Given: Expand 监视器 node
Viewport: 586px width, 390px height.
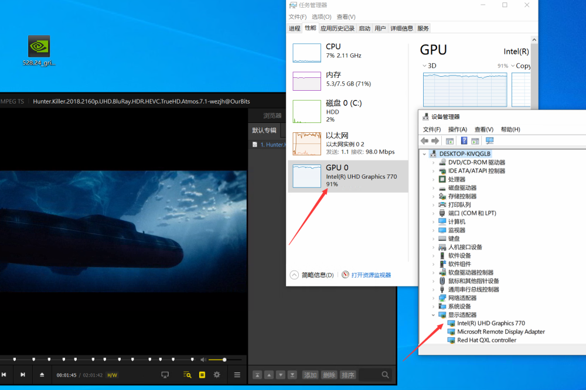Looking at the screenshot, I should click(433, 230).
